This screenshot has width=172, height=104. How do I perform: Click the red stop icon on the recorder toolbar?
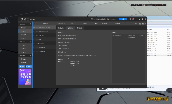coord(160,5)
